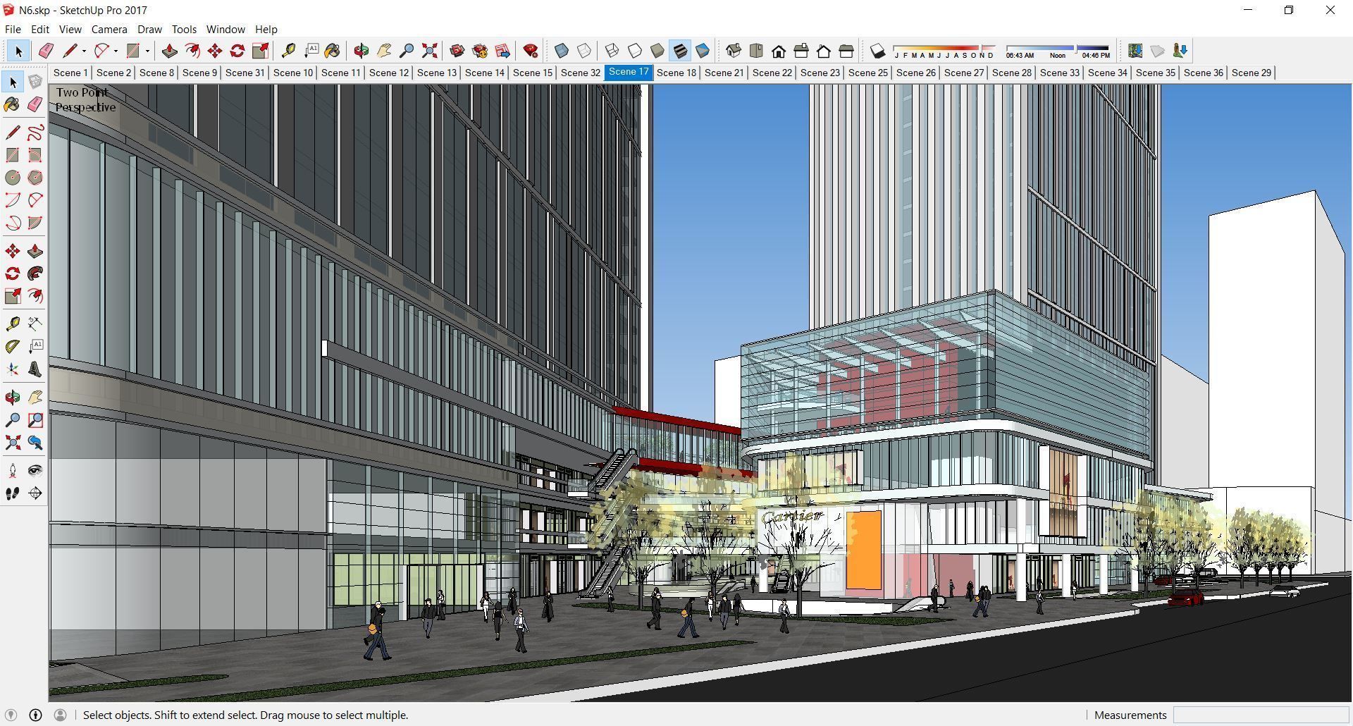Image resolution: width=1353 pixels, height=726 pixels.
Task: Activate the Follow Me tool
Action: 35,273
